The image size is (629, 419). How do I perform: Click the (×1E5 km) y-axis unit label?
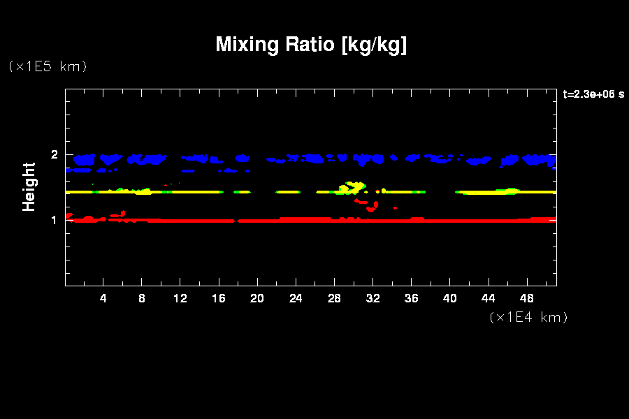point(47,66)
